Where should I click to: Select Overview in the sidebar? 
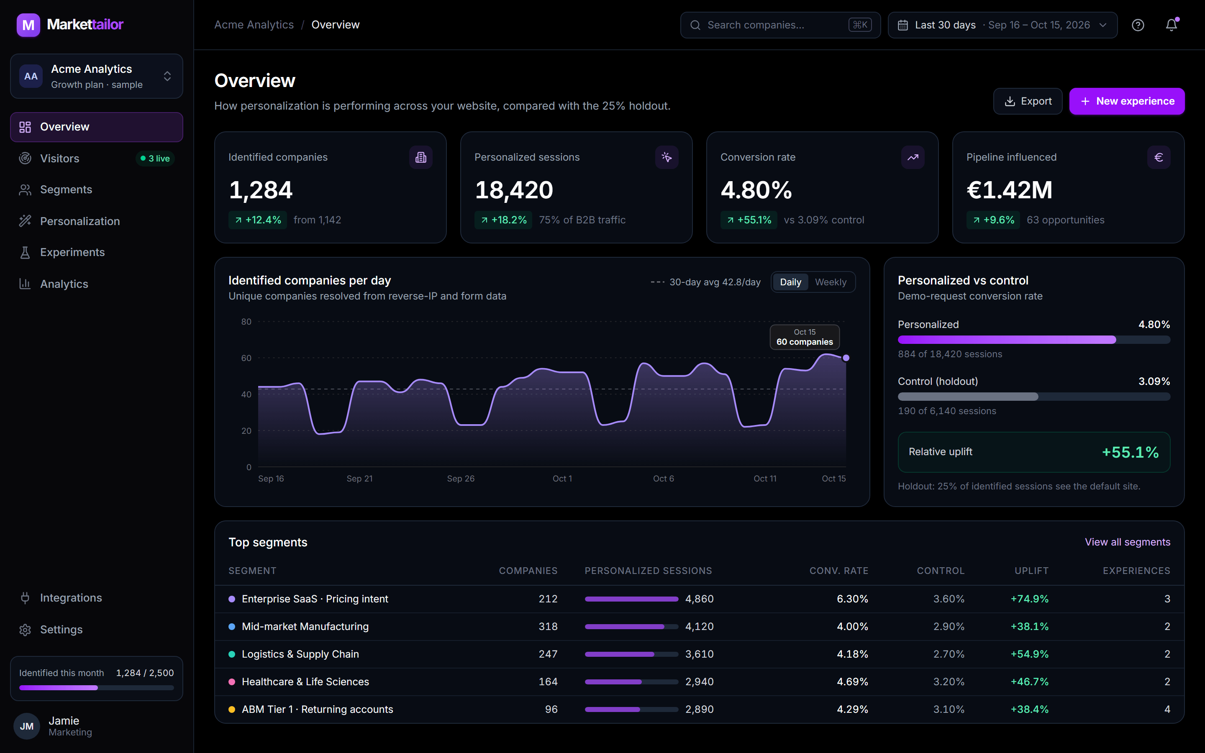(97, 127)
